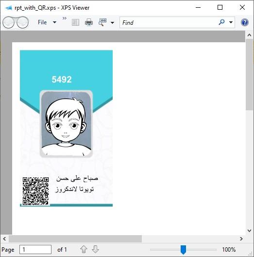Open the zoom options dropdown arrow

pos(112,23)
